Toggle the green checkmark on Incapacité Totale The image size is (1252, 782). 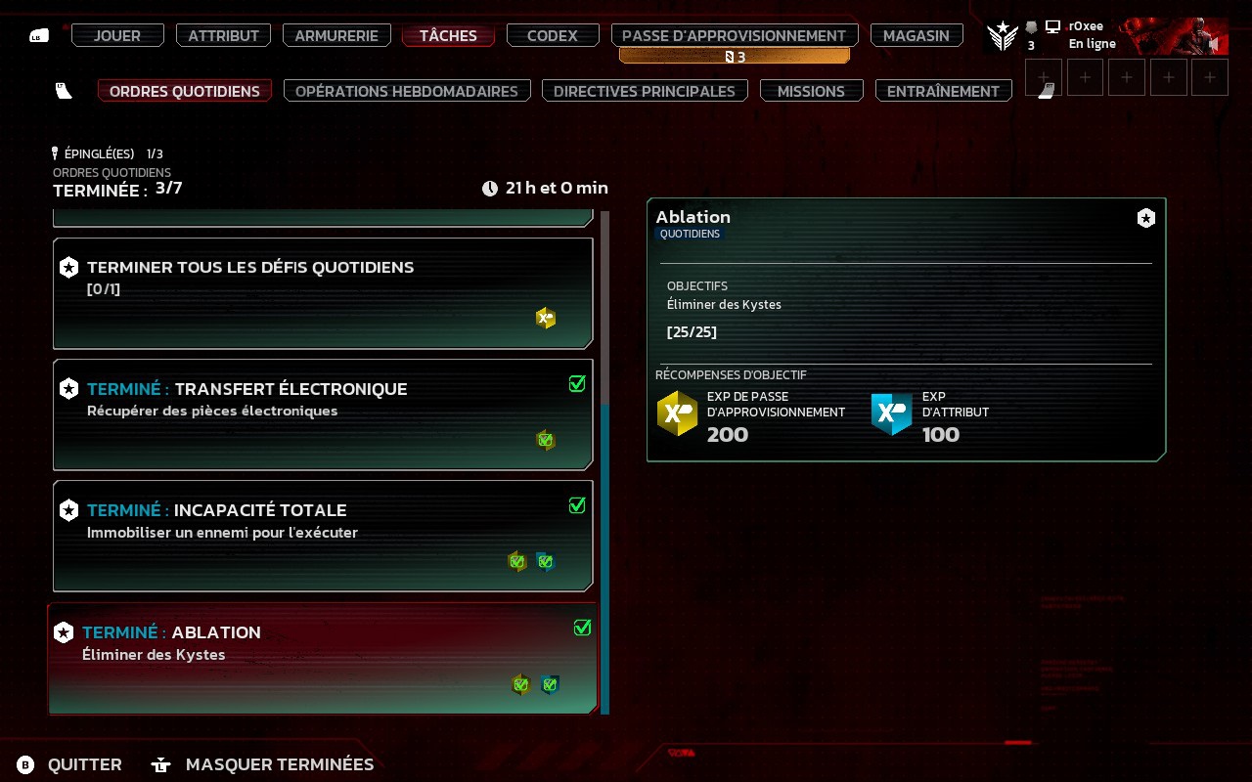click(577, 505)
